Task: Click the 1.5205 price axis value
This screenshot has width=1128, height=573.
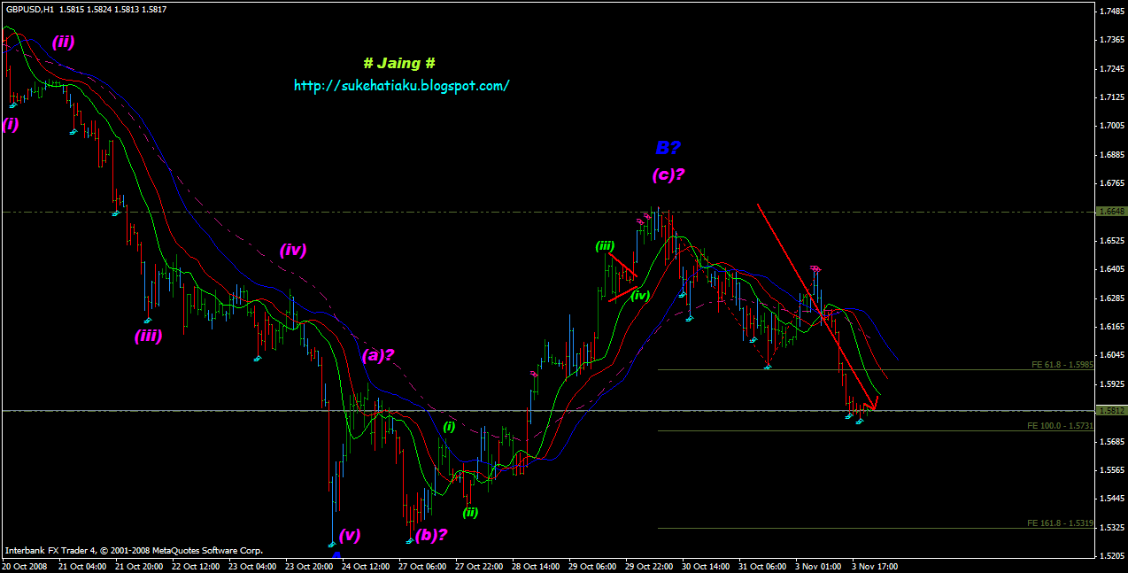Action: tap(1111, 556)
